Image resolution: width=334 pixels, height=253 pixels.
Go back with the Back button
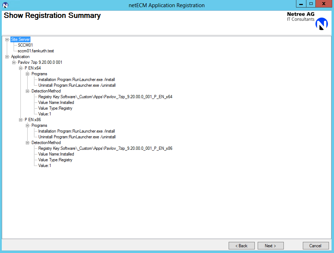point(242,245)
